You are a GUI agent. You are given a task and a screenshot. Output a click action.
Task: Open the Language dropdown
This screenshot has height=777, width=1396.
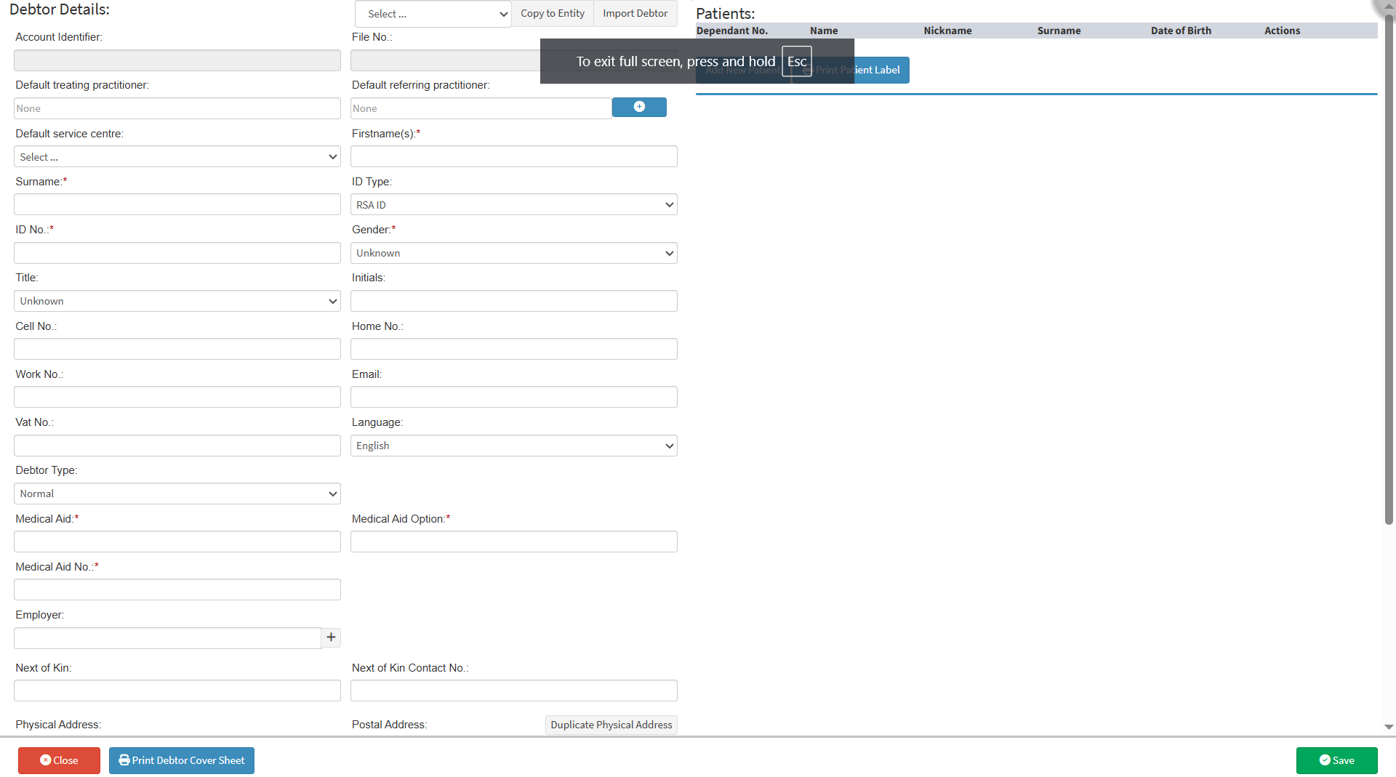(x=514, y=446)
